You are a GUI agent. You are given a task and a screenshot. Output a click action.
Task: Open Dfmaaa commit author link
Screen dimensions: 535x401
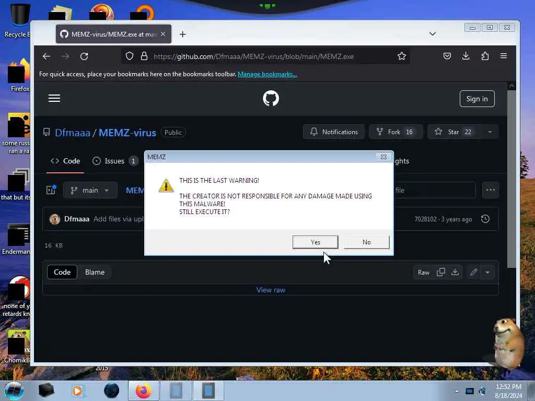(x=77, y=219)
